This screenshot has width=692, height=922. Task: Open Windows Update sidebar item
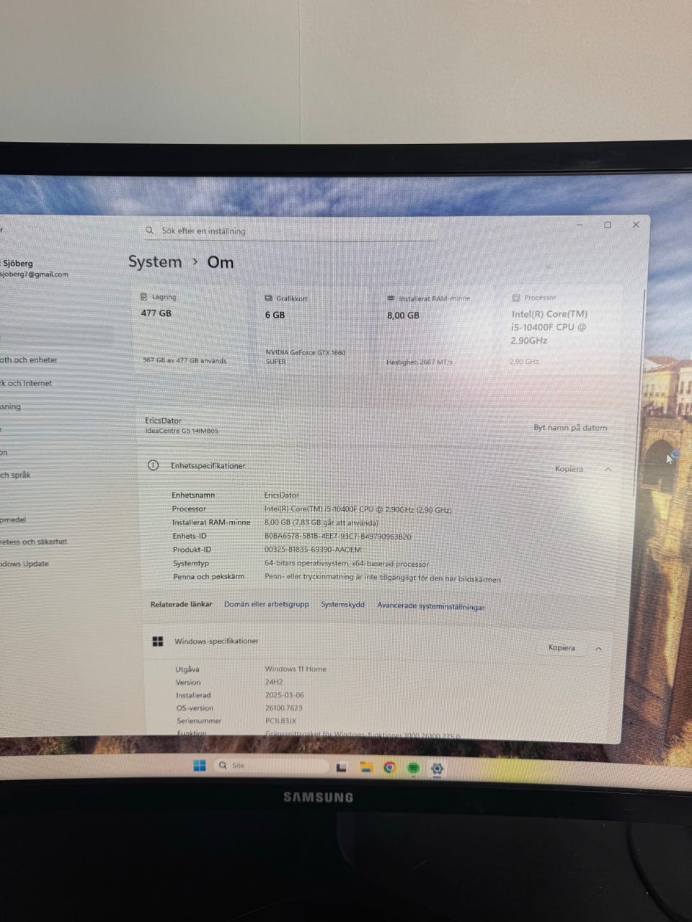25,563
